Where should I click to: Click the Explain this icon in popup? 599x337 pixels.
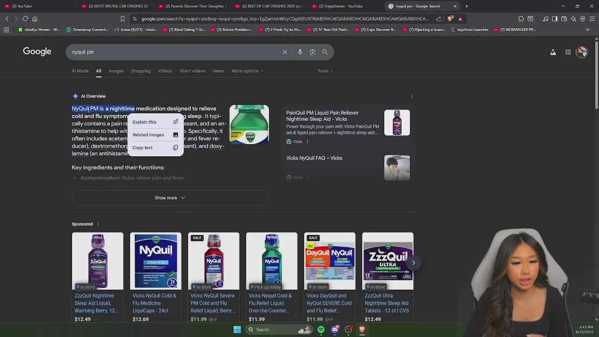[175, 122]
